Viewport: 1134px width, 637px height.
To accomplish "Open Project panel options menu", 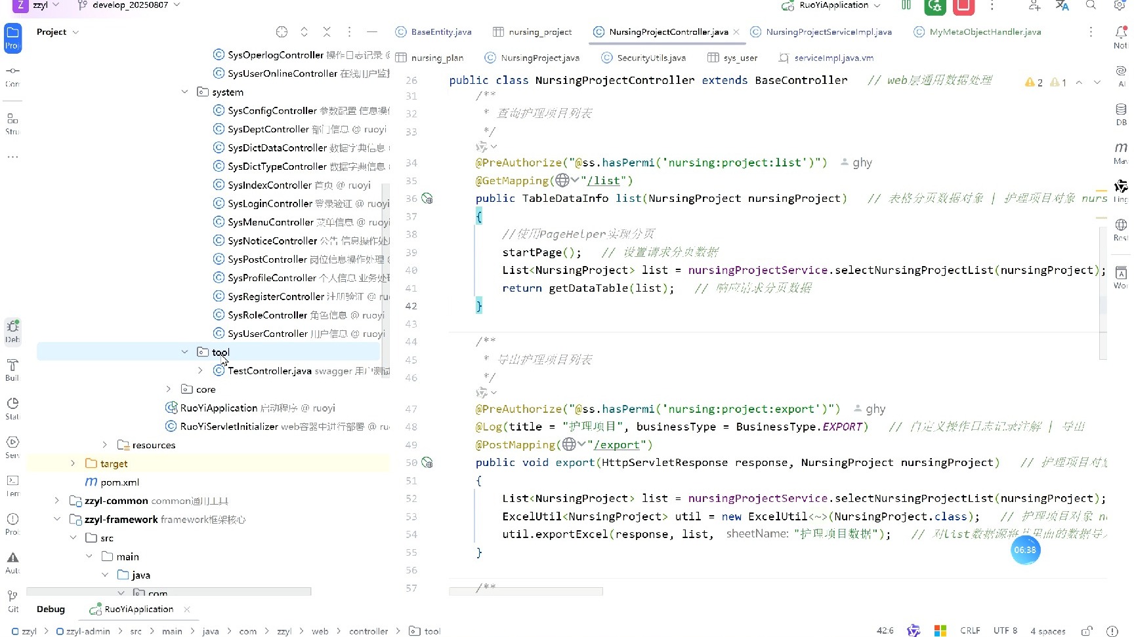I will coord(349,31).
